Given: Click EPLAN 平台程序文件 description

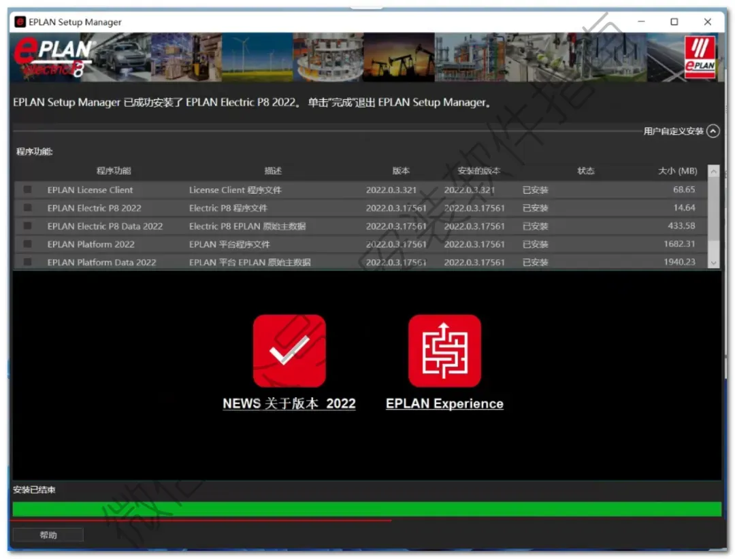Looking at the screenshot, I should pyautogui.click(x=229, y=244).
